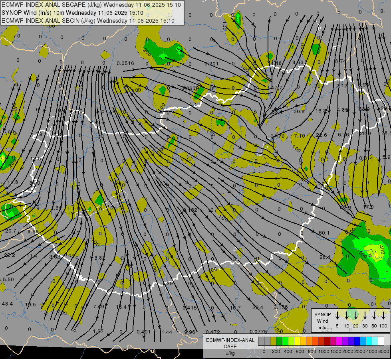This screenshot has height=359, width=391.
Task: Click the 10 m/s wind arrow symbol in legend
Action: coord(346,316)
